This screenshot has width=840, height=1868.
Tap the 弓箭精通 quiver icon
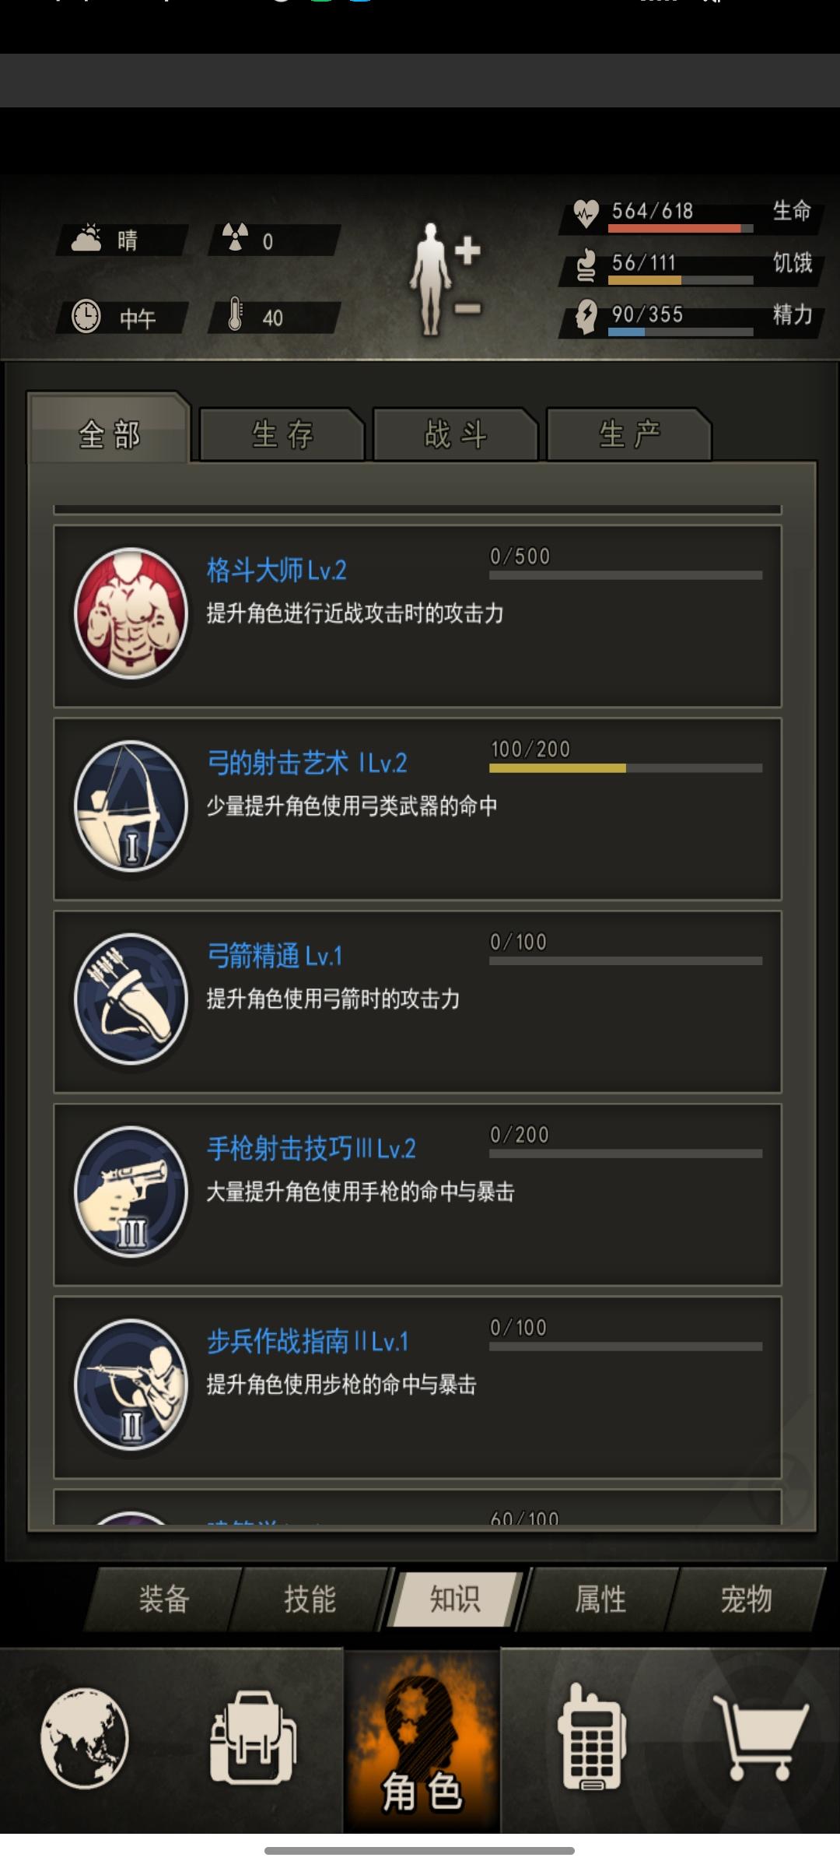pos(131,999)
